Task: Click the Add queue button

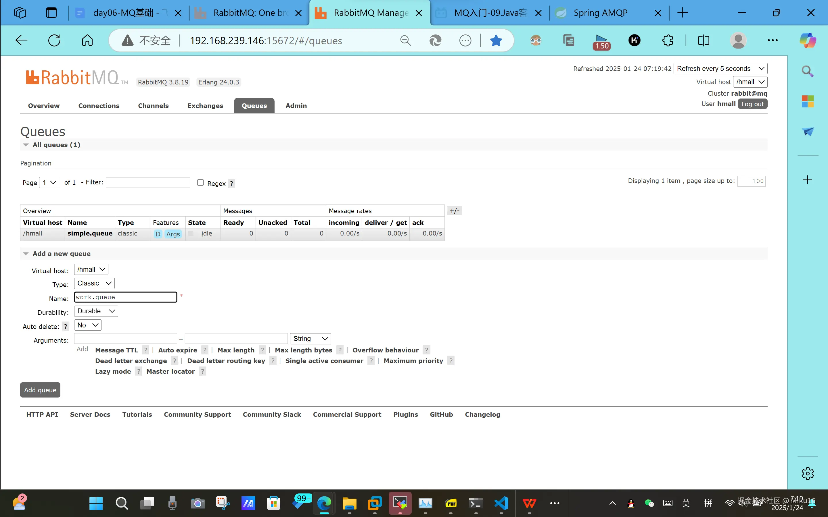Action: [x=40, y=390]
